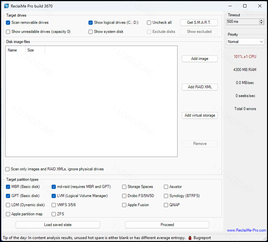The image size is (268, 242).
Task: Click the '101% x1 CPU' readout
Action: [245, 57]
